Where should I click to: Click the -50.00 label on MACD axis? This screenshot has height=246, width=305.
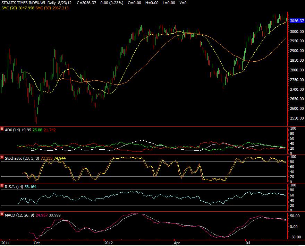coord(296,237)
